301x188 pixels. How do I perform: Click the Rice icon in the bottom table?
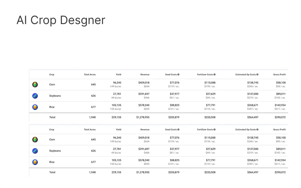pyautogui.click(x=35, y=162)
